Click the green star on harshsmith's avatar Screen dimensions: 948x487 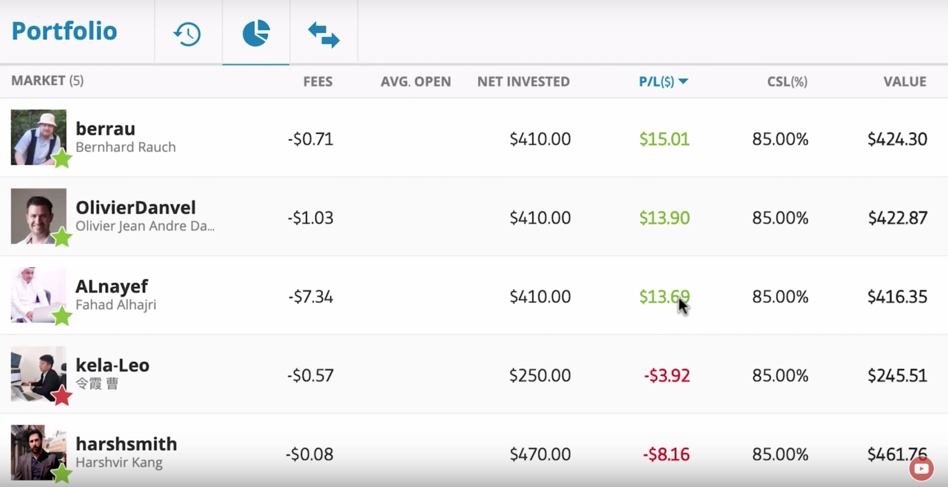click(x=62, y=473)
